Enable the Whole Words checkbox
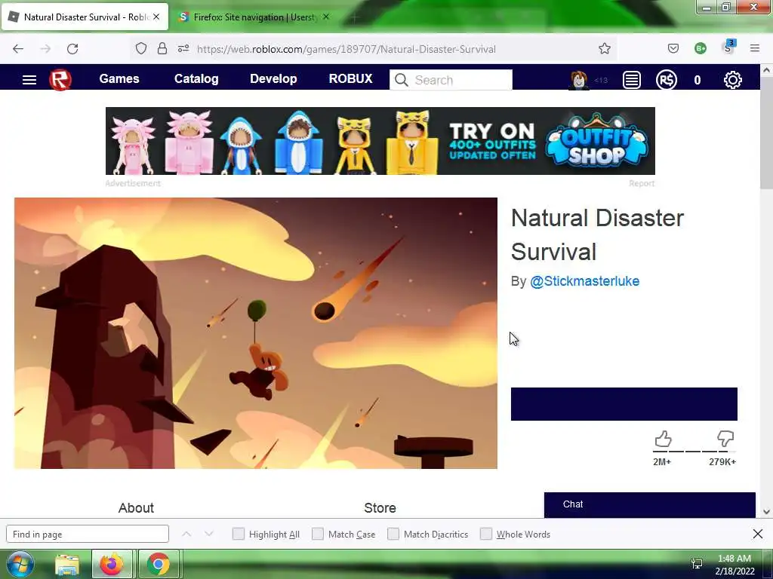 click(x=486, y=535)
